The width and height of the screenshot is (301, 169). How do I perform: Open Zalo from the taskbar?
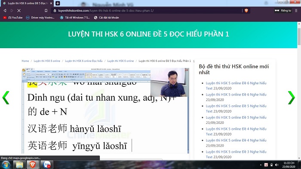[x=46, y=165]
